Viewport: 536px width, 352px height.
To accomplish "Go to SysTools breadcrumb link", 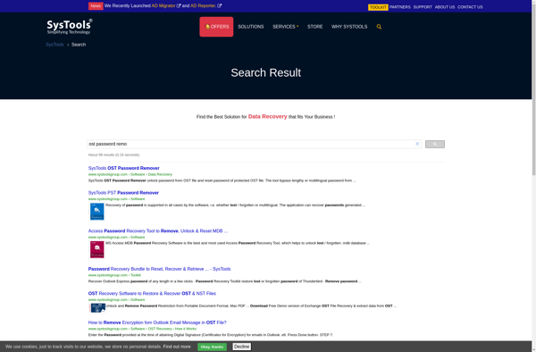I will click(x=54, y=45).
